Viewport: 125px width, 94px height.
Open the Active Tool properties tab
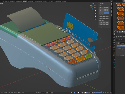click(x=114, y=37)
